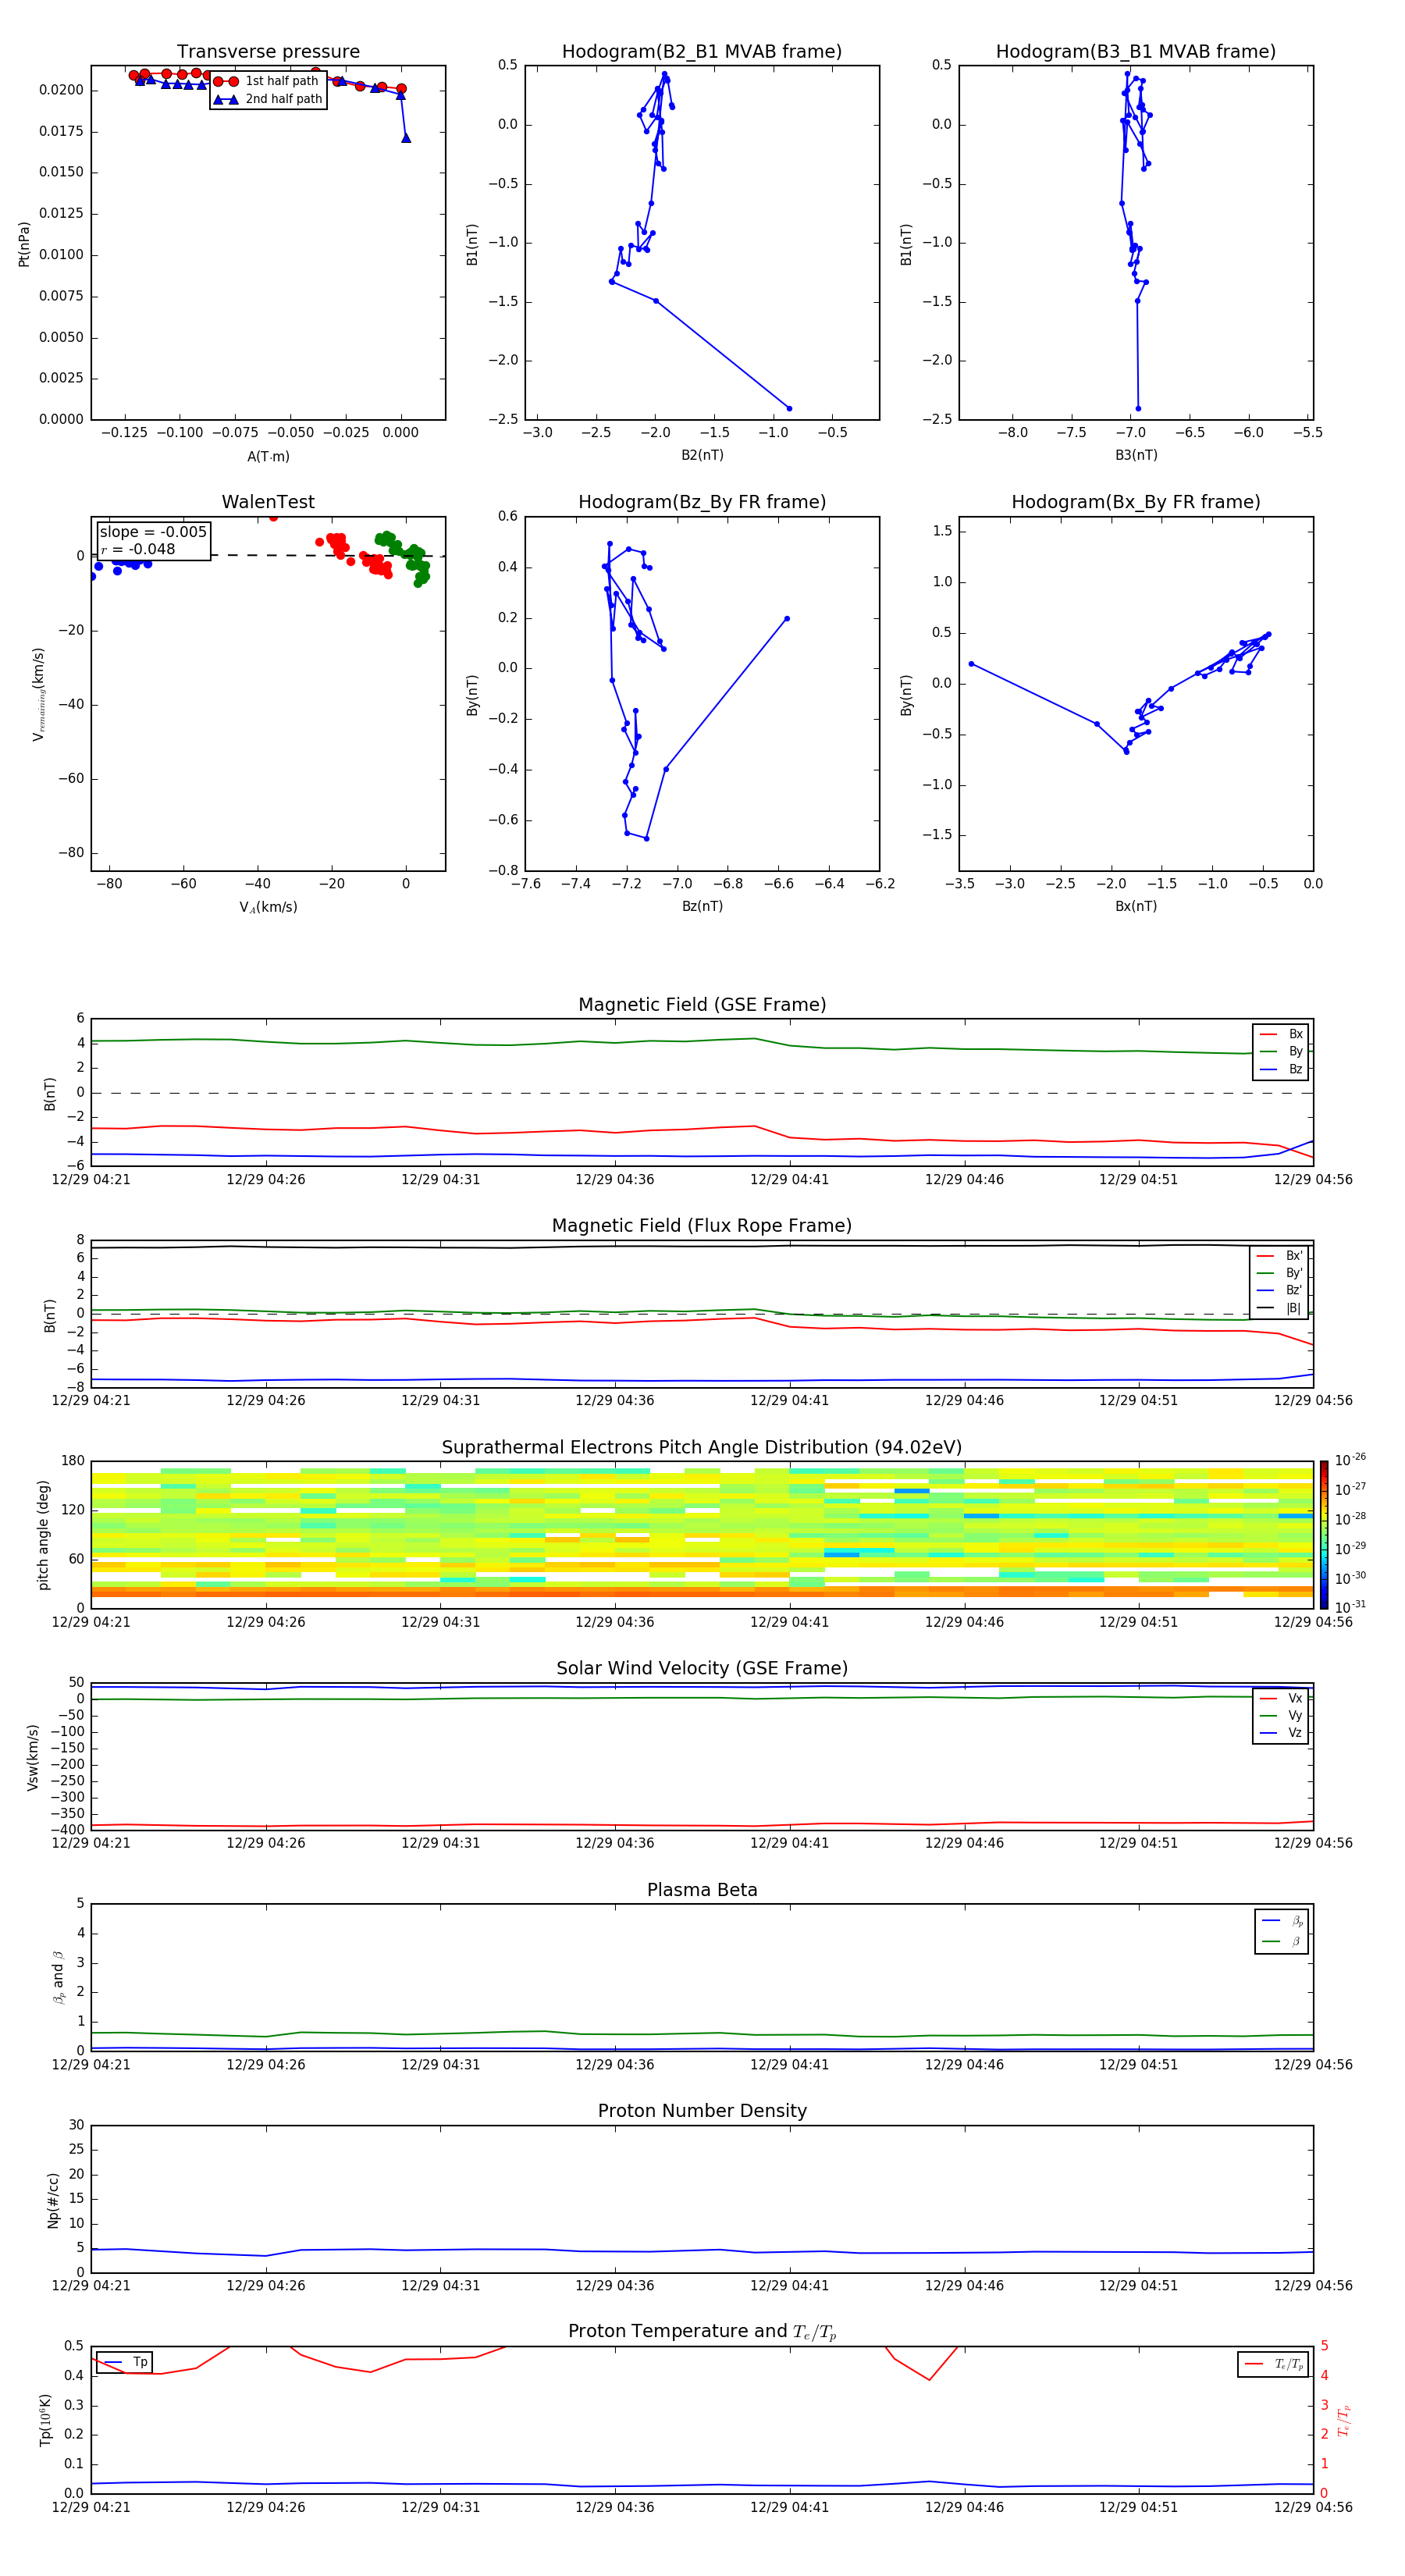This screenshot has width=1405, height=2576.
Task: Click 'Proton Temperature and Te/Tp' title
Action: coord(702,2331)
